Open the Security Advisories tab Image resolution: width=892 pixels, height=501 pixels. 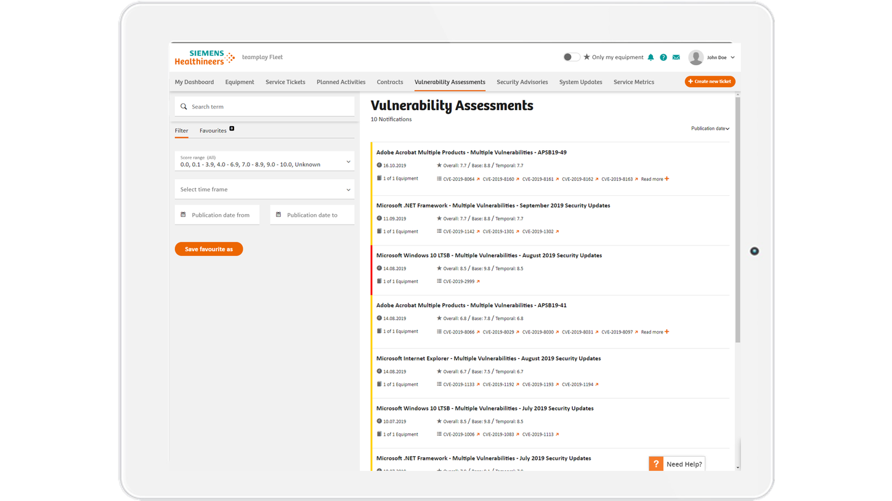tap(522, 82)
